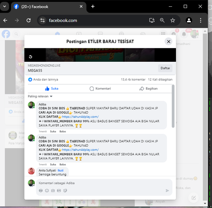Toggle the Suka like button
The image size is (212, 208).
click(x=52, y=89)
